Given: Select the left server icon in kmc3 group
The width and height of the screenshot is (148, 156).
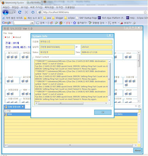Looking at the screenshot, I should (x=8, y=81).
